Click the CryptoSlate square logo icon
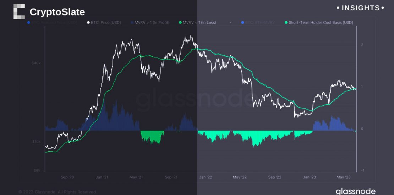 (19, 12)
